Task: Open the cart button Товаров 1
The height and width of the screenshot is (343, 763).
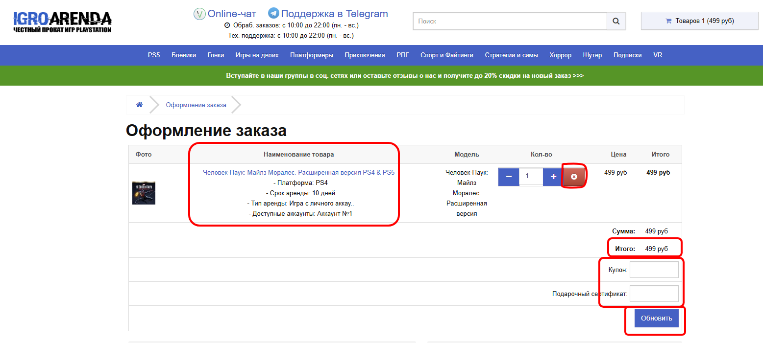Action: [699, 21]
